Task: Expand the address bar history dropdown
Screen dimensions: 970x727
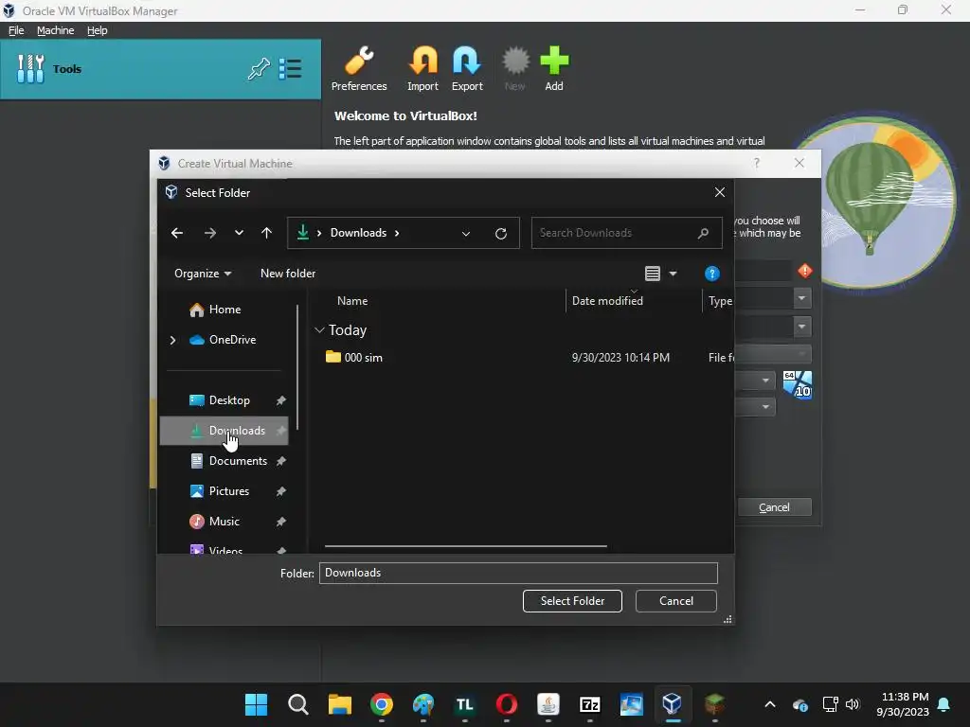Action: (466, 233)
